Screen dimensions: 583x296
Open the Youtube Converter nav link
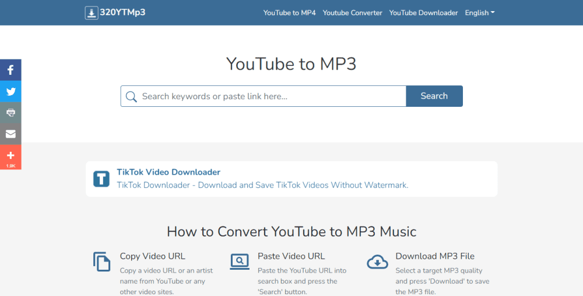click(352, 13)
